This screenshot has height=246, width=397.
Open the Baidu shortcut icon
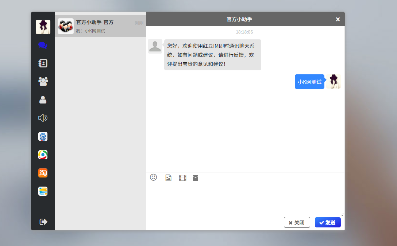pos(43,137)
